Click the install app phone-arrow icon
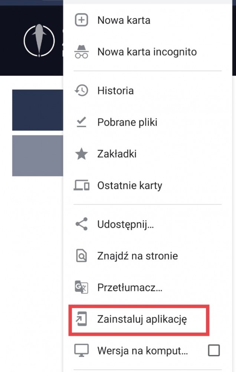This screenshot has width=236, height=372. (81, 319)
